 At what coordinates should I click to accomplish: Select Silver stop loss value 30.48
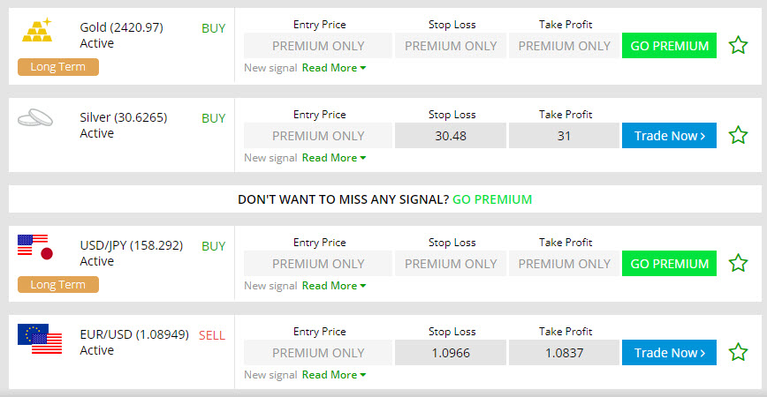coord(451,136)
